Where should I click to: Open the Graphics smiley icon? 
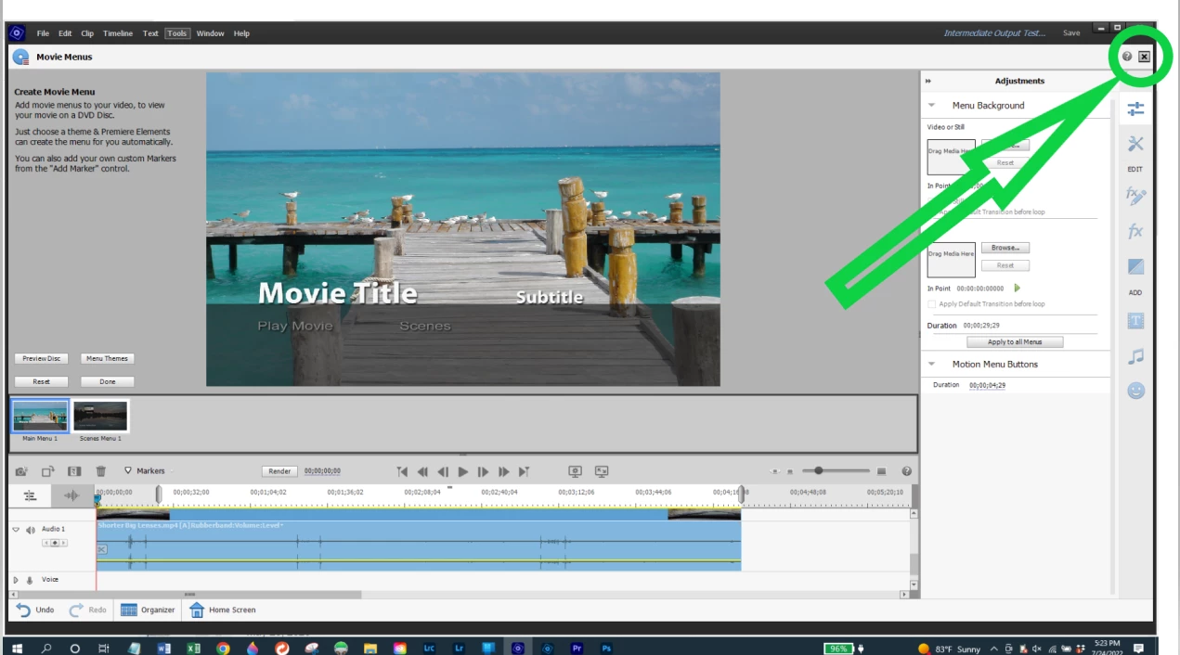pyautogui.click(x=1135, y=391)
